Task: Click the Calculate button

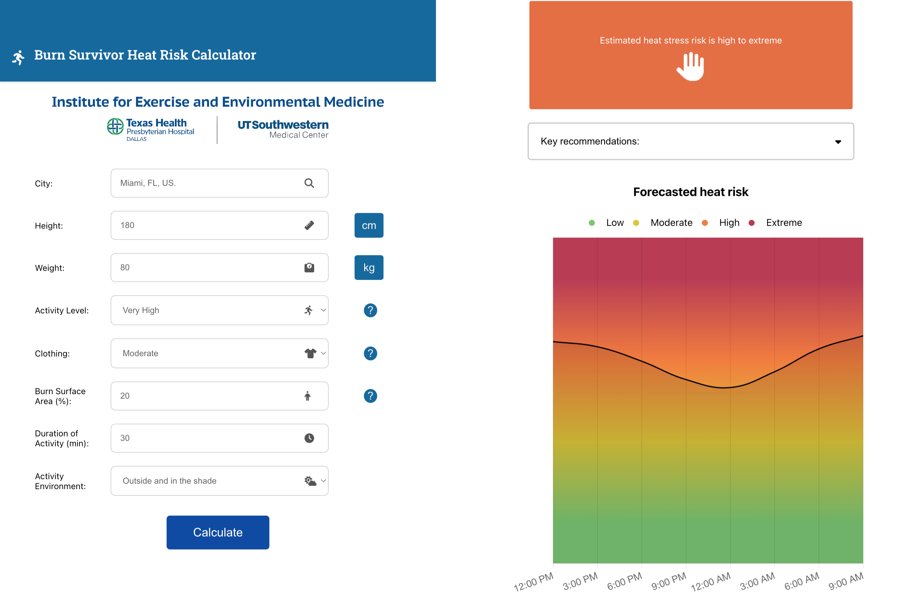Action: point(218,533)
